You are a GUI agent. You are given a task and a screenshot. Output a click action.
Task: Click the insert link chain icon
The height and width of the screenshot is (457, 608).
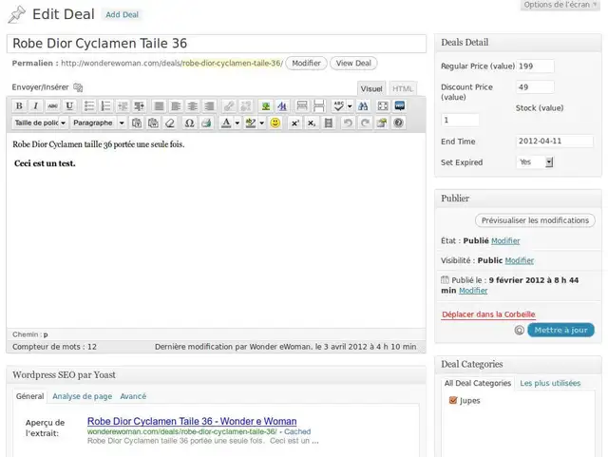pos(229,105)
